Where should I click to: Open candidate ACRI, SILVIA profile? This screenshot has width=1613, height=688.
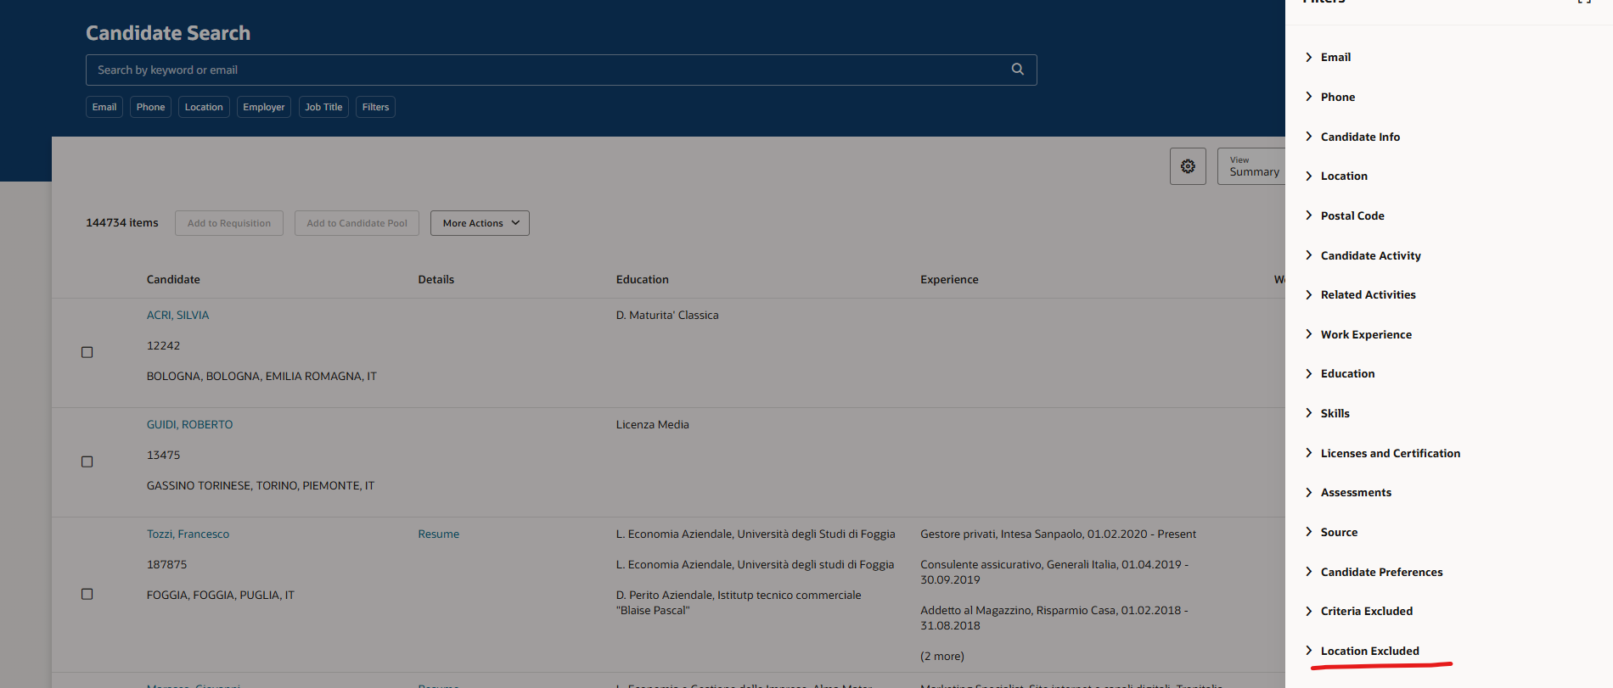point(177,315)
